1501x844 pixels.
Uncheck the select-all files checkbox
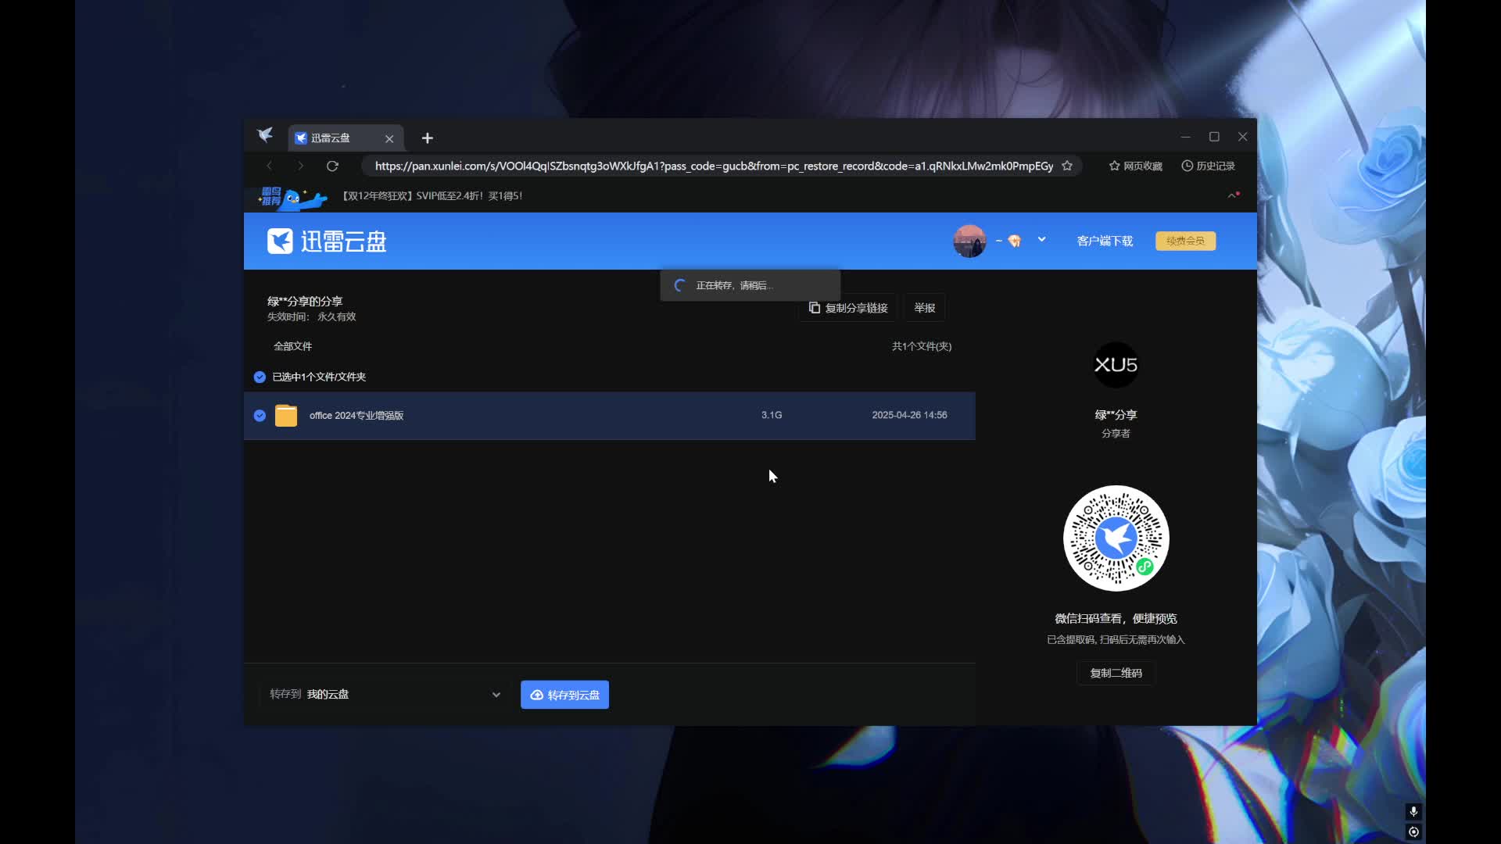(260, 377)
